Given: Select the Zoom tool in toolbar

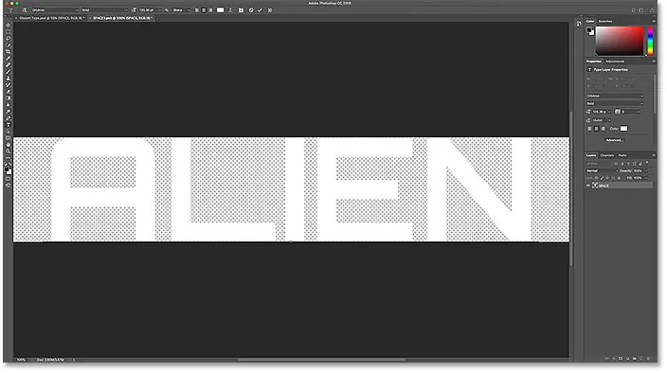Looking at the screenshot, I should point(9,151).
